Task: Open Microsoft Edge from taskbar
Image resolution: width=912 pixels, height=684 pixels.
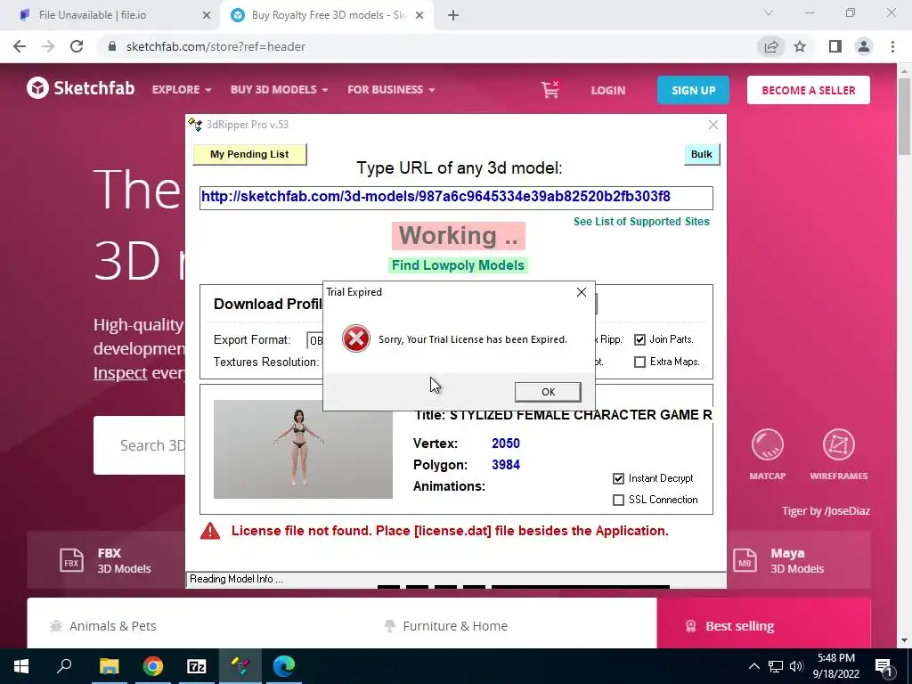Action: pos(284,666)
